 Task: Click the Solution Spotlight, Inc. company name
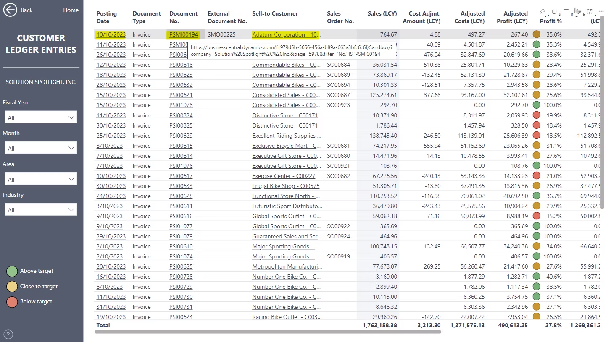tap(41, 82)
